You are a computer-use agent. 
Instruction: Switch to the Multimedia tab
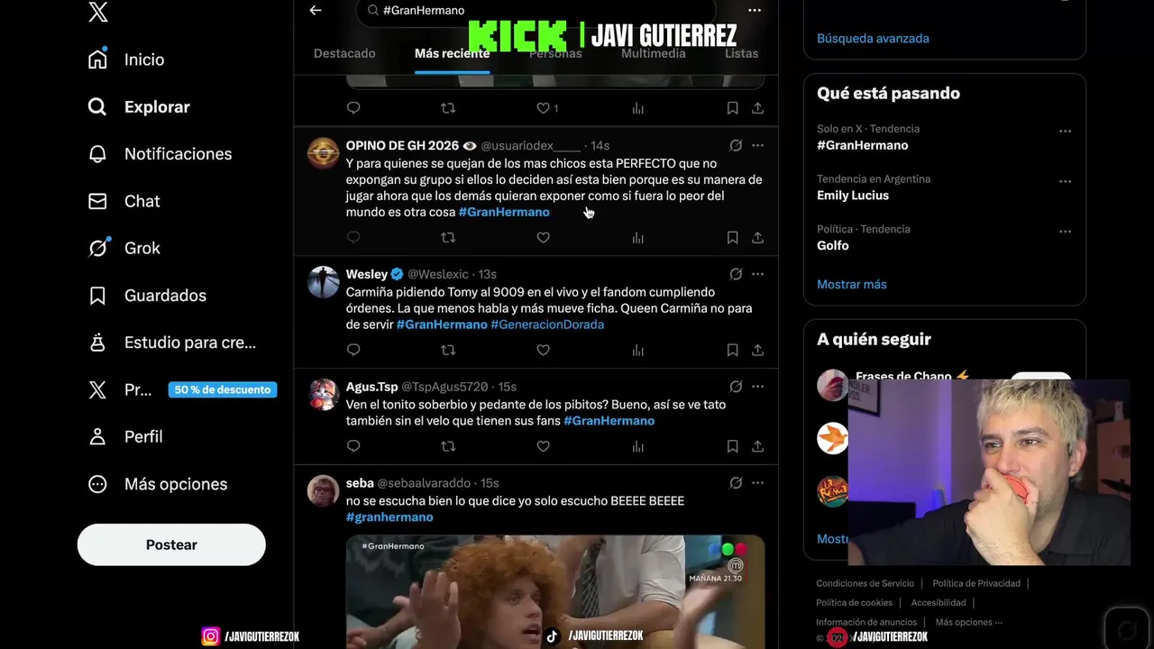(x=654, y=53)
